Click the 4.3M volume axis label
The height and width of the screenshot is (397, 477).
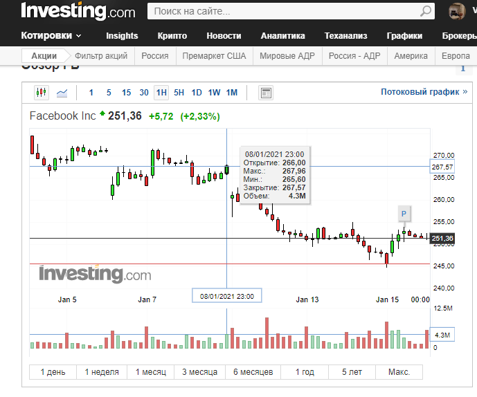[x=442, y=335]
